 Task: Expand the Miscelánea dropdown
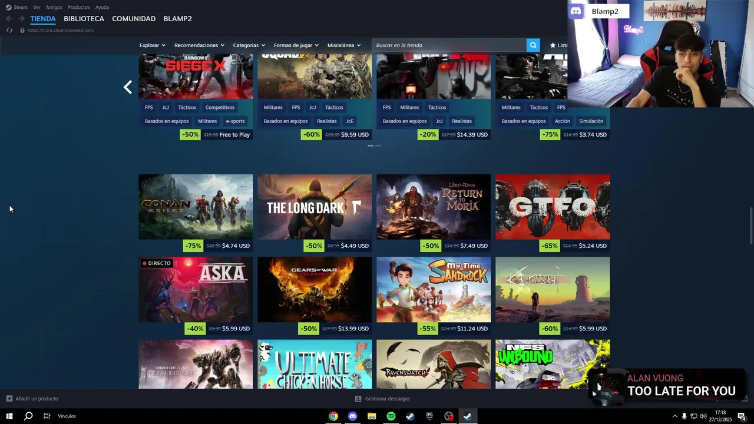click(x=344, y=45)
